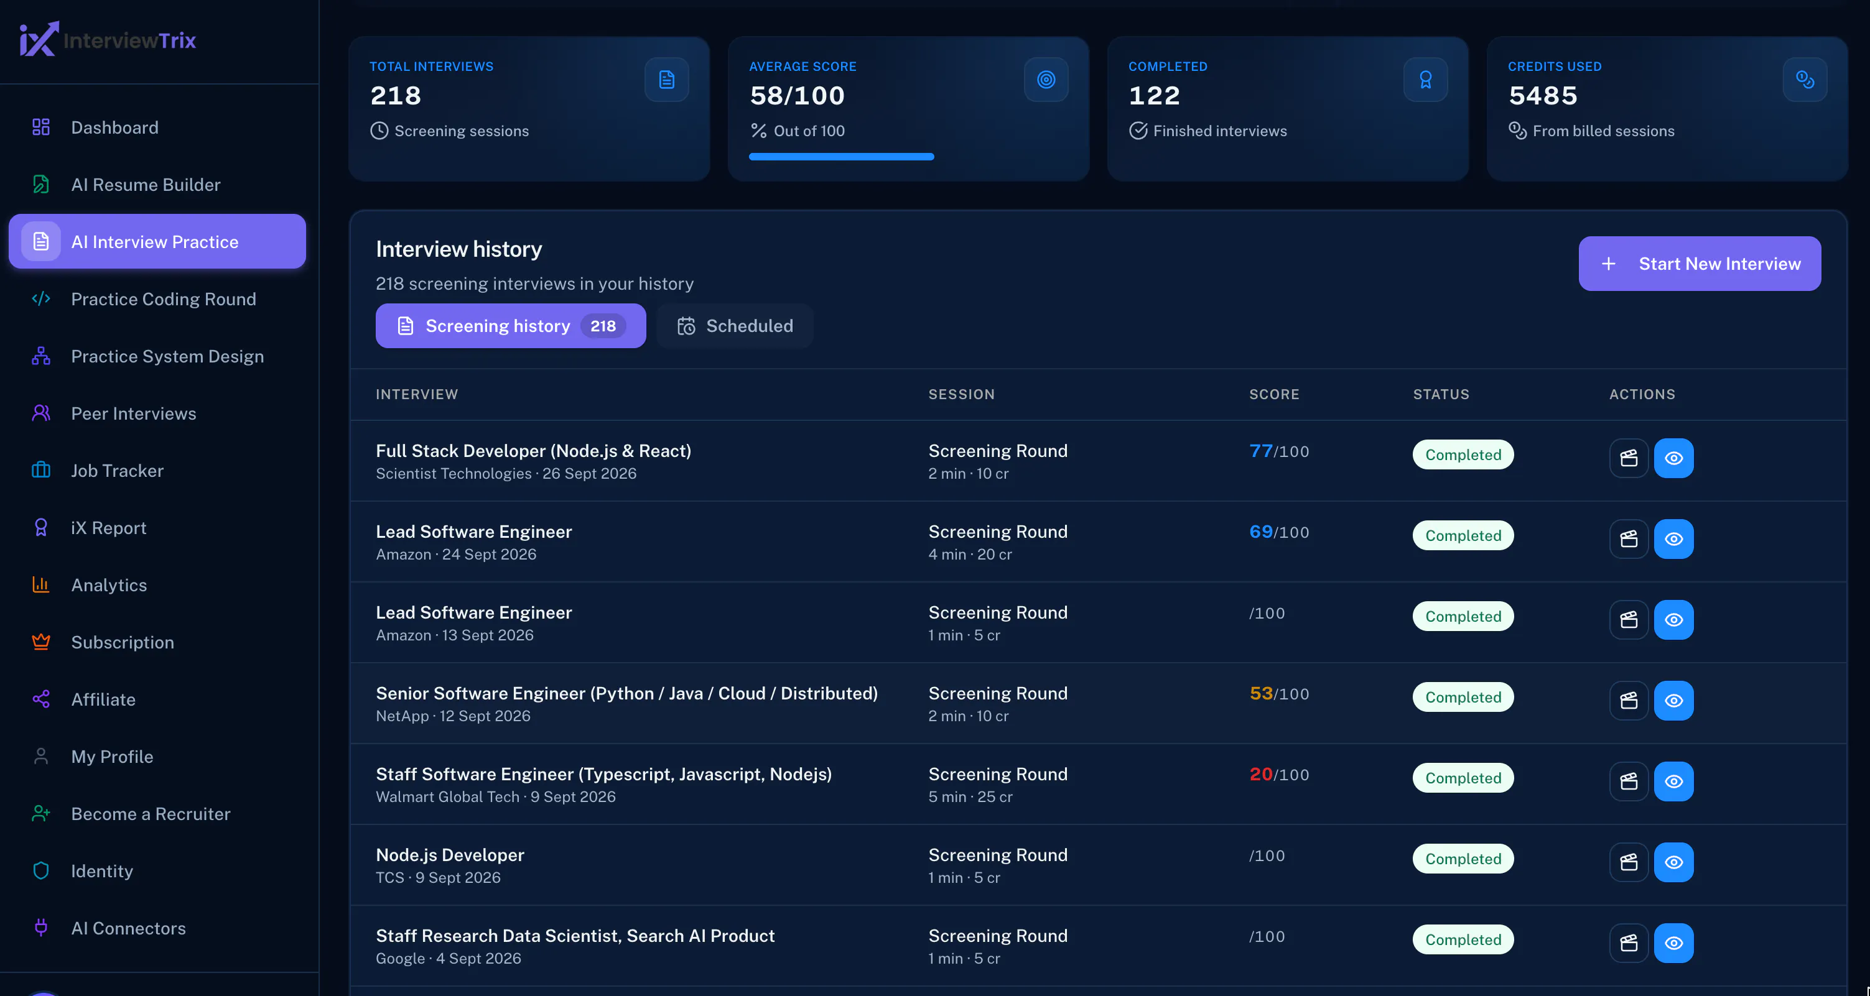
Task: Open recording for NetApp Senior Software Engineer
Action: (1629, 700)
